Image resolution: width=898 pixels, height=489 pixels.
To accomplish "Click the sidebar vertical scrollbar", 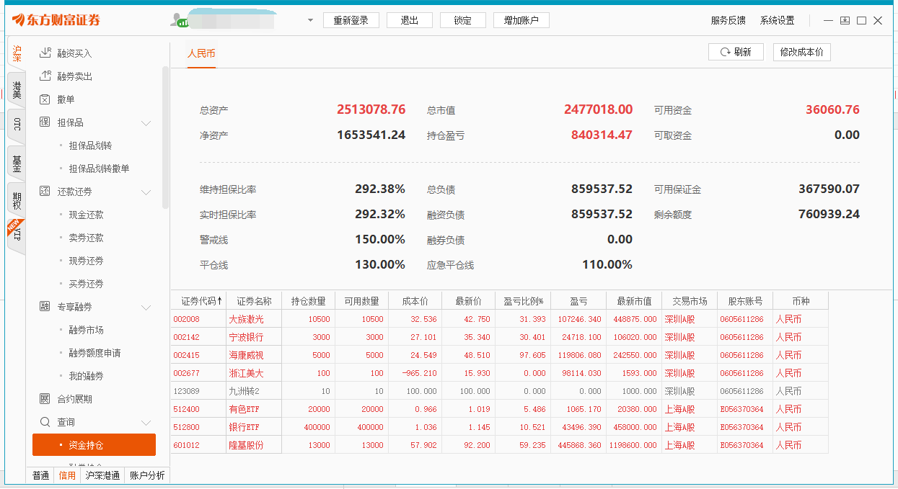I will (x=166, y=137).
